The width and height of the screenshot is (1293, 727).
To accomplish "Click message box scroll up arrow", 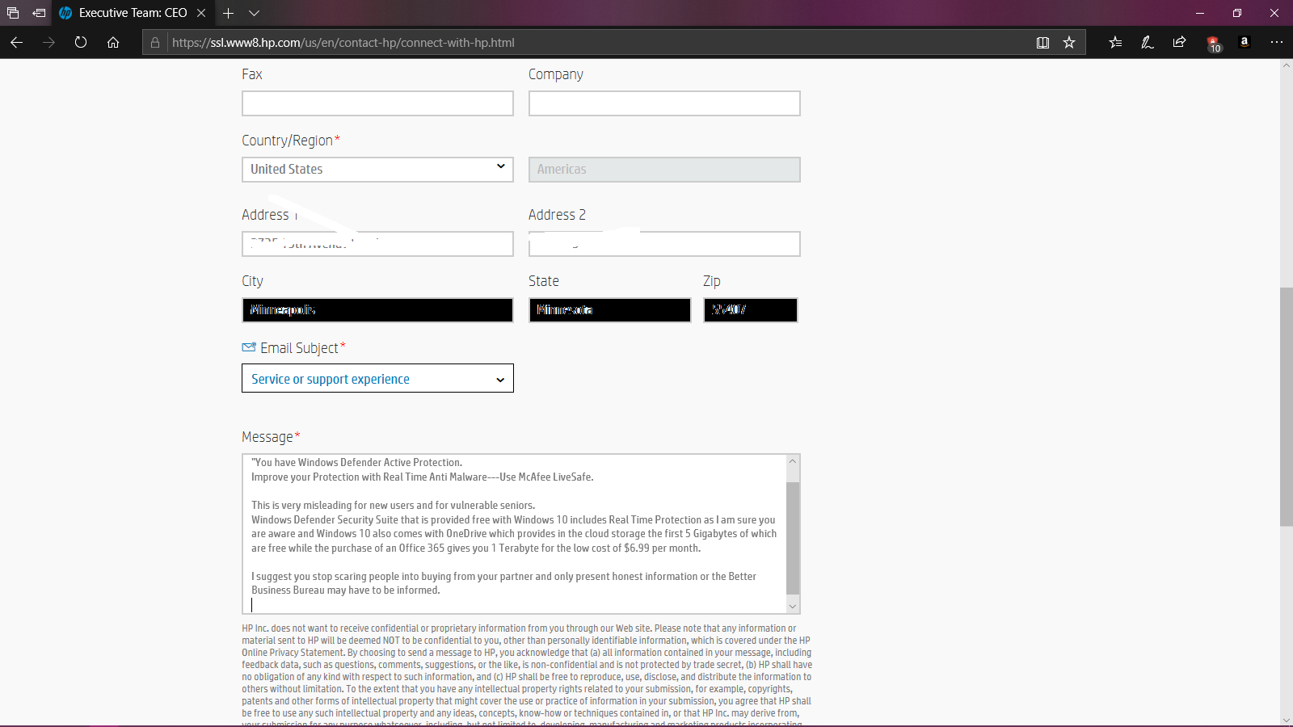I will [793, 461].
